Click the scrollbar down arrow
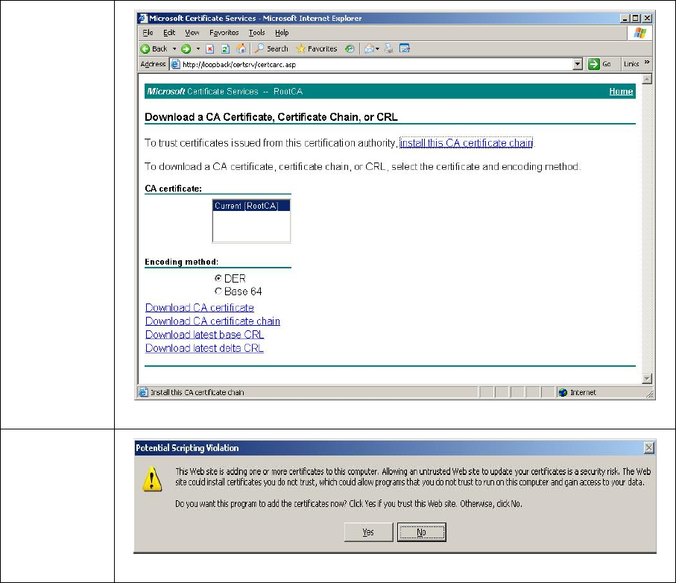The height and width of the screenshot is (583, 676). pos(647,379)
